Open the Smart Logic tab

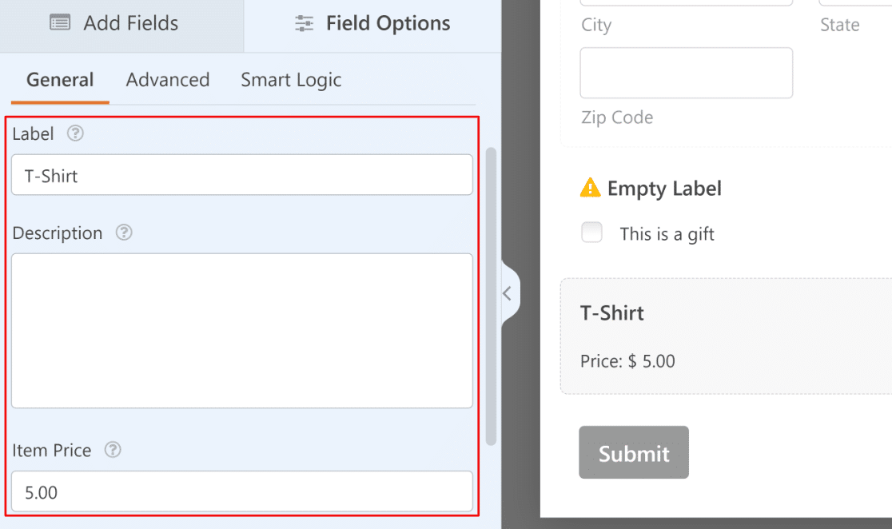[x=291, y=80]
